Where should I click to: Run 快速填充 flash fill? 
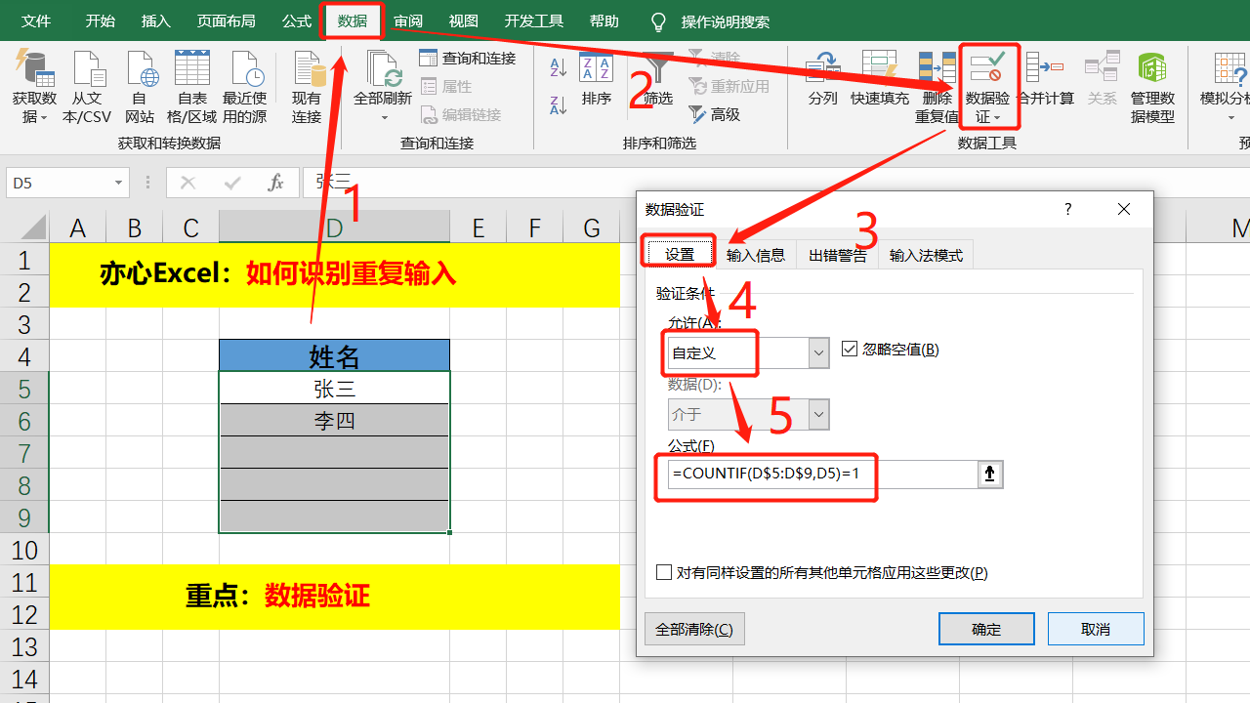tap(879, 79)
